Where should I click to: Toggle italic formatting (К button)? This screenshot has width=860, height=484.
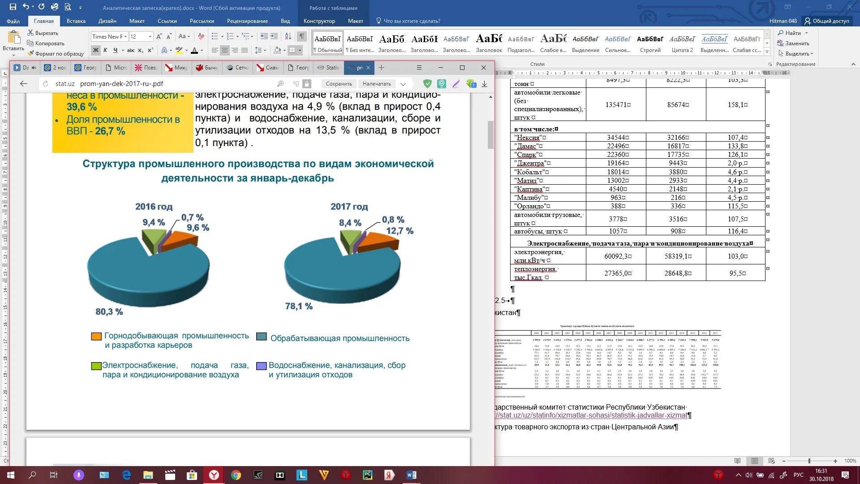click(105, 50)
